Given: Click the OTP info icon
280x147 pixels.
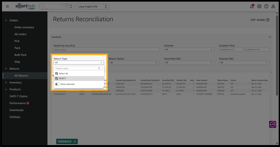Looking at the screenshot, I should [x=268, y=20].
